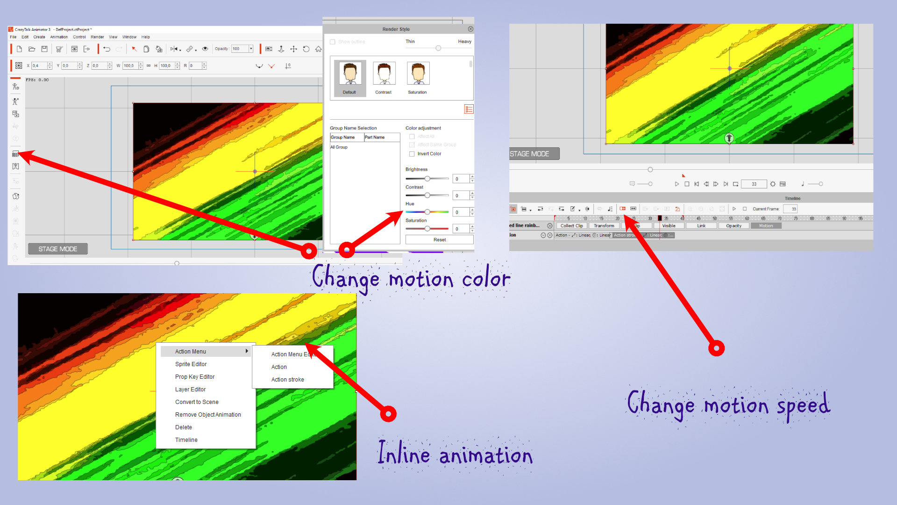The height and width of the screenshot is (505, 897).
Task: Click the Paste icon in toolbar
Action: [x=159, y=49]
